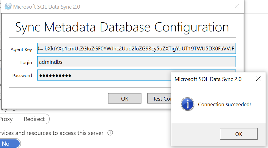The width and height of the screenshot is (268, 148).
Task: Click the blue information icon in dialog
Action: 187,104
